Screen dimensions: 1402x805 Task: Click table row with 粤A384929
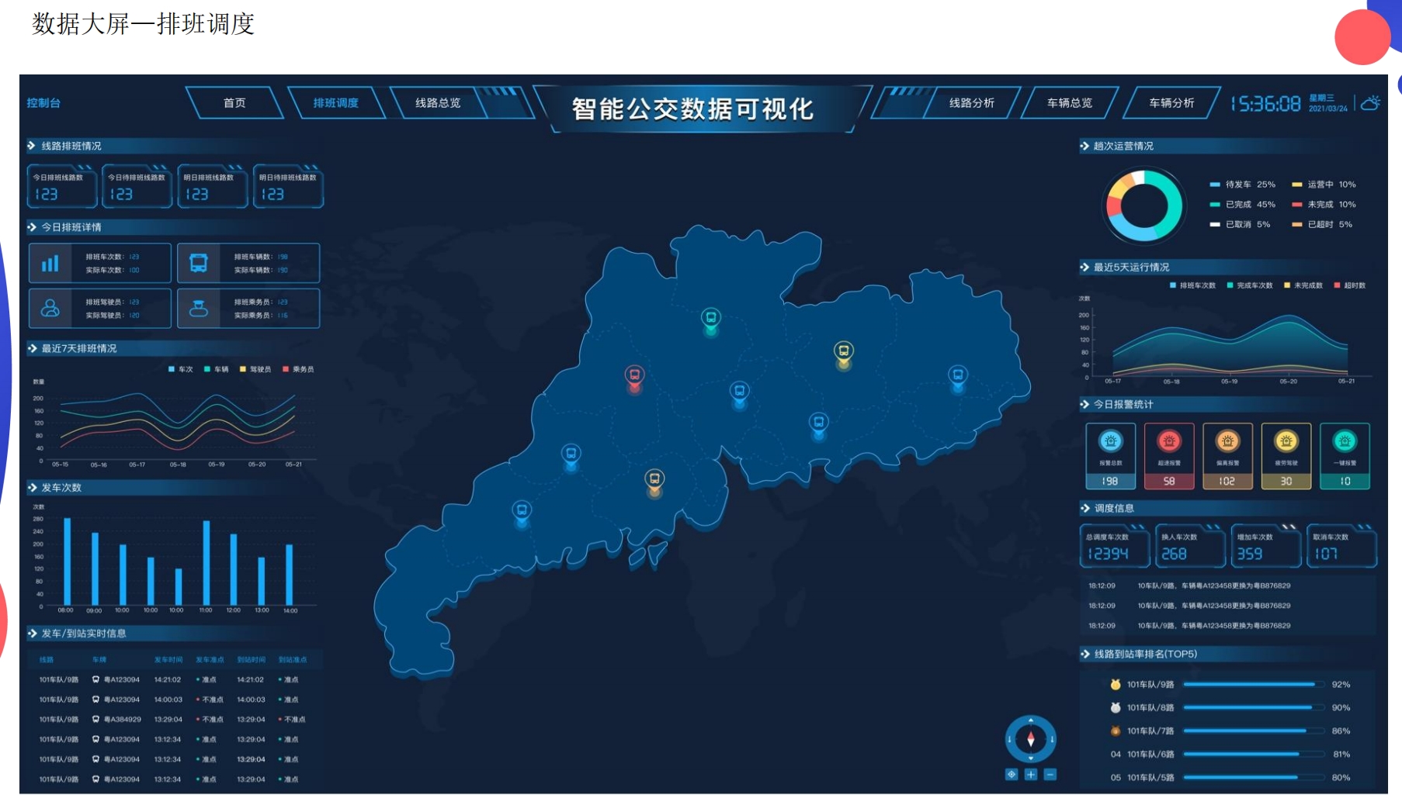175,719
